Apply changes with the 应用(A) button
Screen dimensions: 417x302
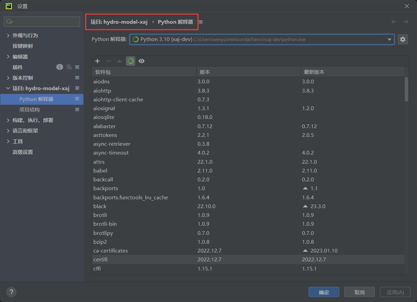395,292
